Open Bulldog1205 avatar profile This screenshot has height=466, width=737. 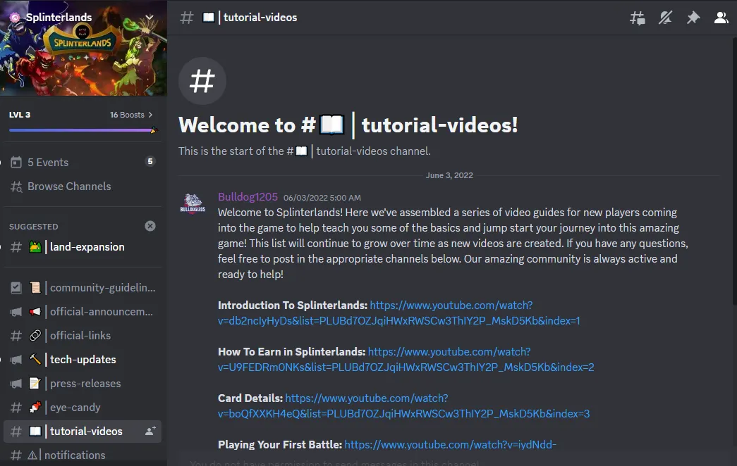[x=193, y=203]
